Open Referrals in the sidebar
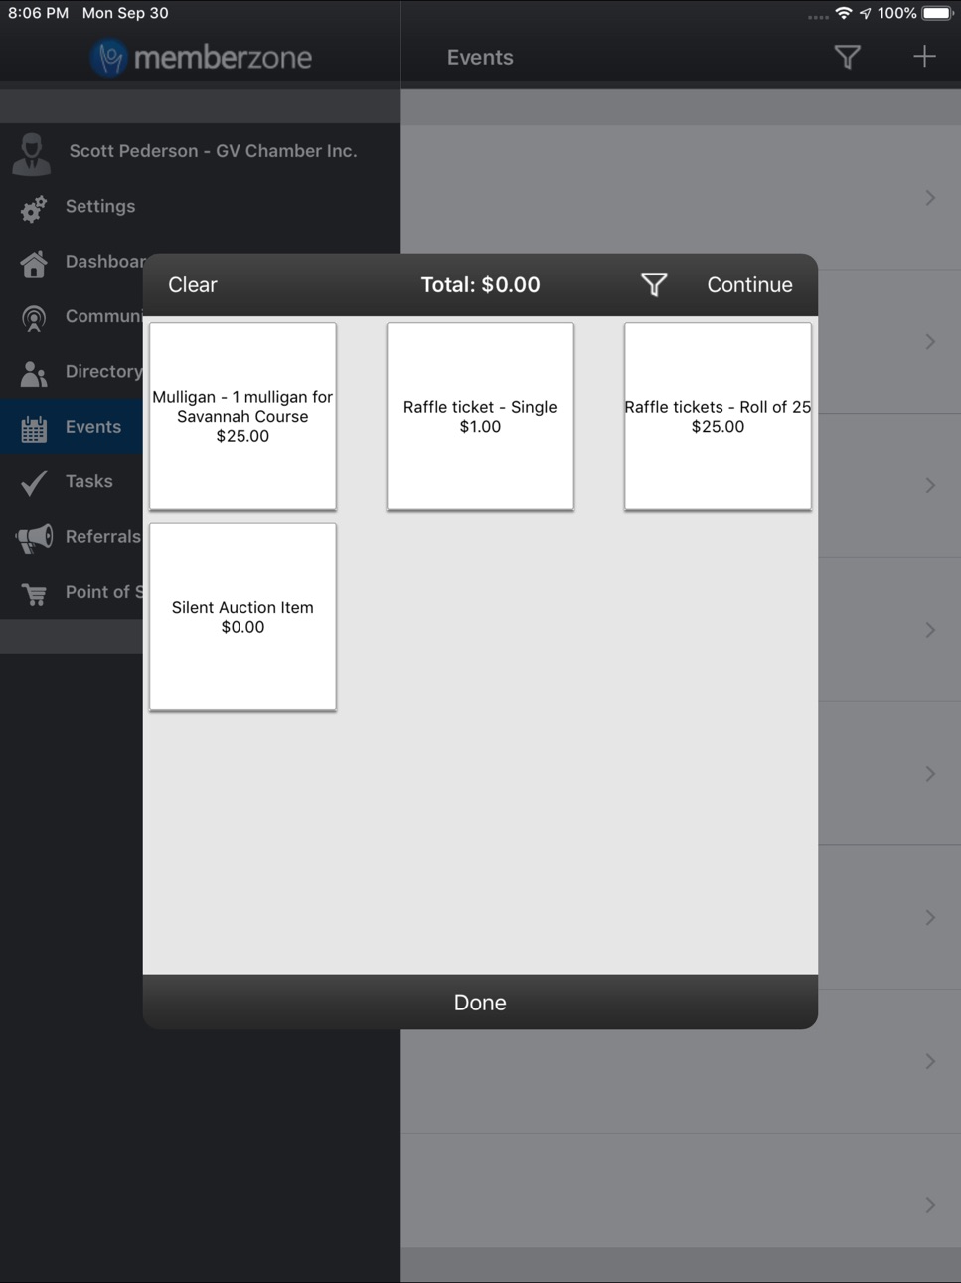Image resolution: width=961 pixels, height=1283 pixels. pyautogui.click(x=103, y=536)
